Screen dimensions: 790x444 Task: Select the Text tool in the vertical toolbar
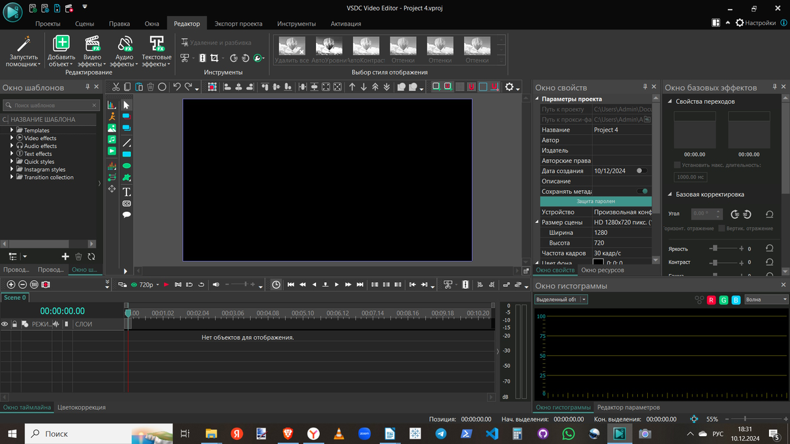coord(126,192)
